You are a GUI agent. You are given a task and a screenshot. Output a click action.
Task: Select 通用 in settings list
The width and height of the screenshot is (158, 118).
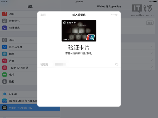coord(19,40)
